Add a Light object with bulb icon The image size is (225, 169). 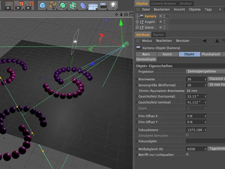[113, 5]
